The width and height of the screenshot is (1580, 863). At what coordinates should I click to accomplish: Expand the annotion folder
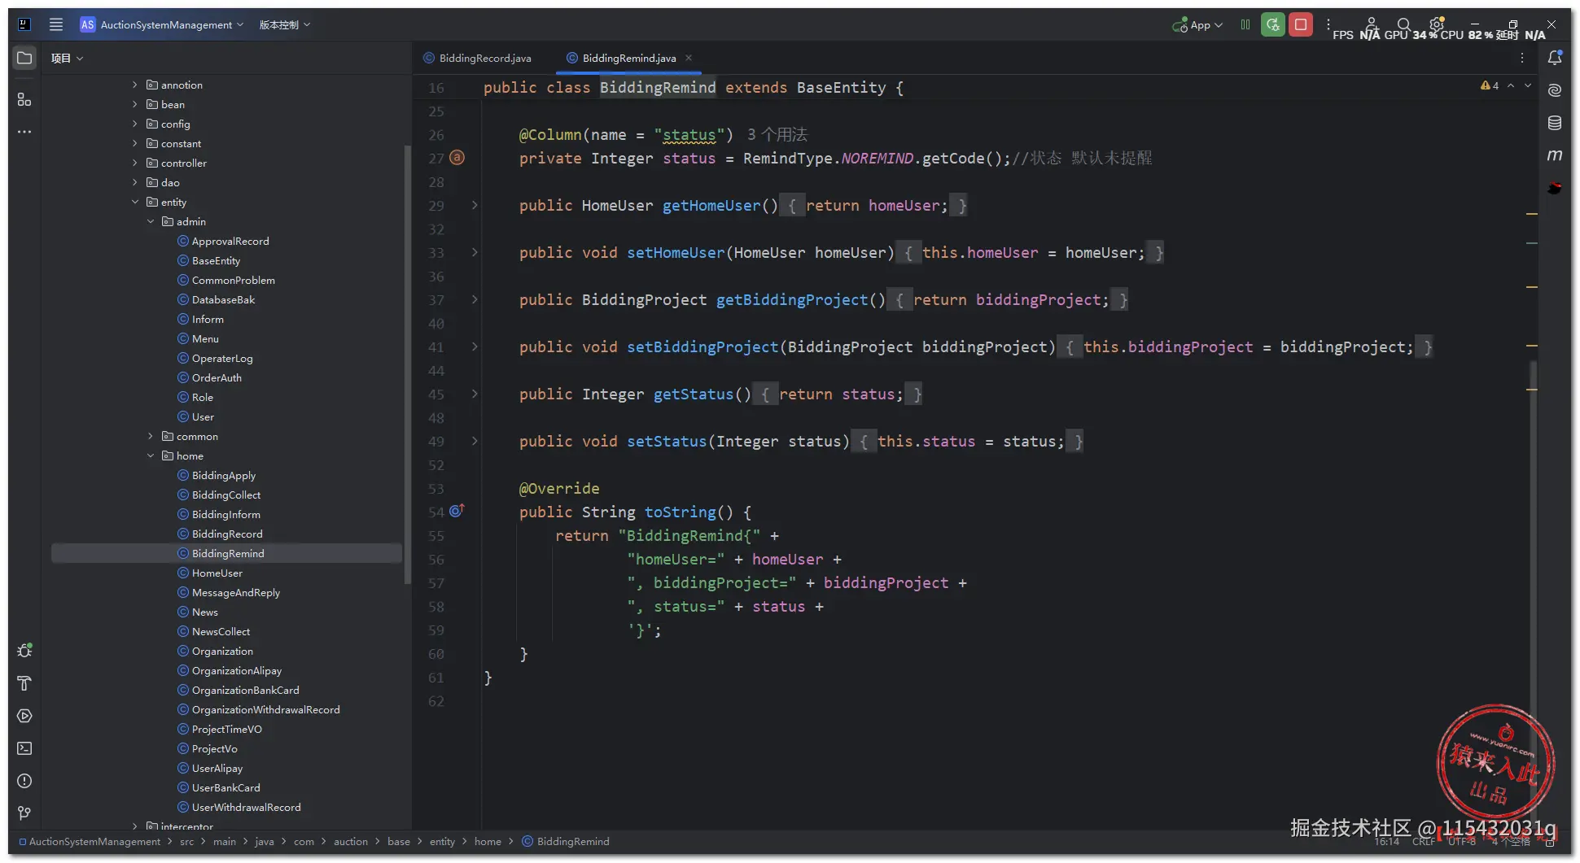[135, 85]
